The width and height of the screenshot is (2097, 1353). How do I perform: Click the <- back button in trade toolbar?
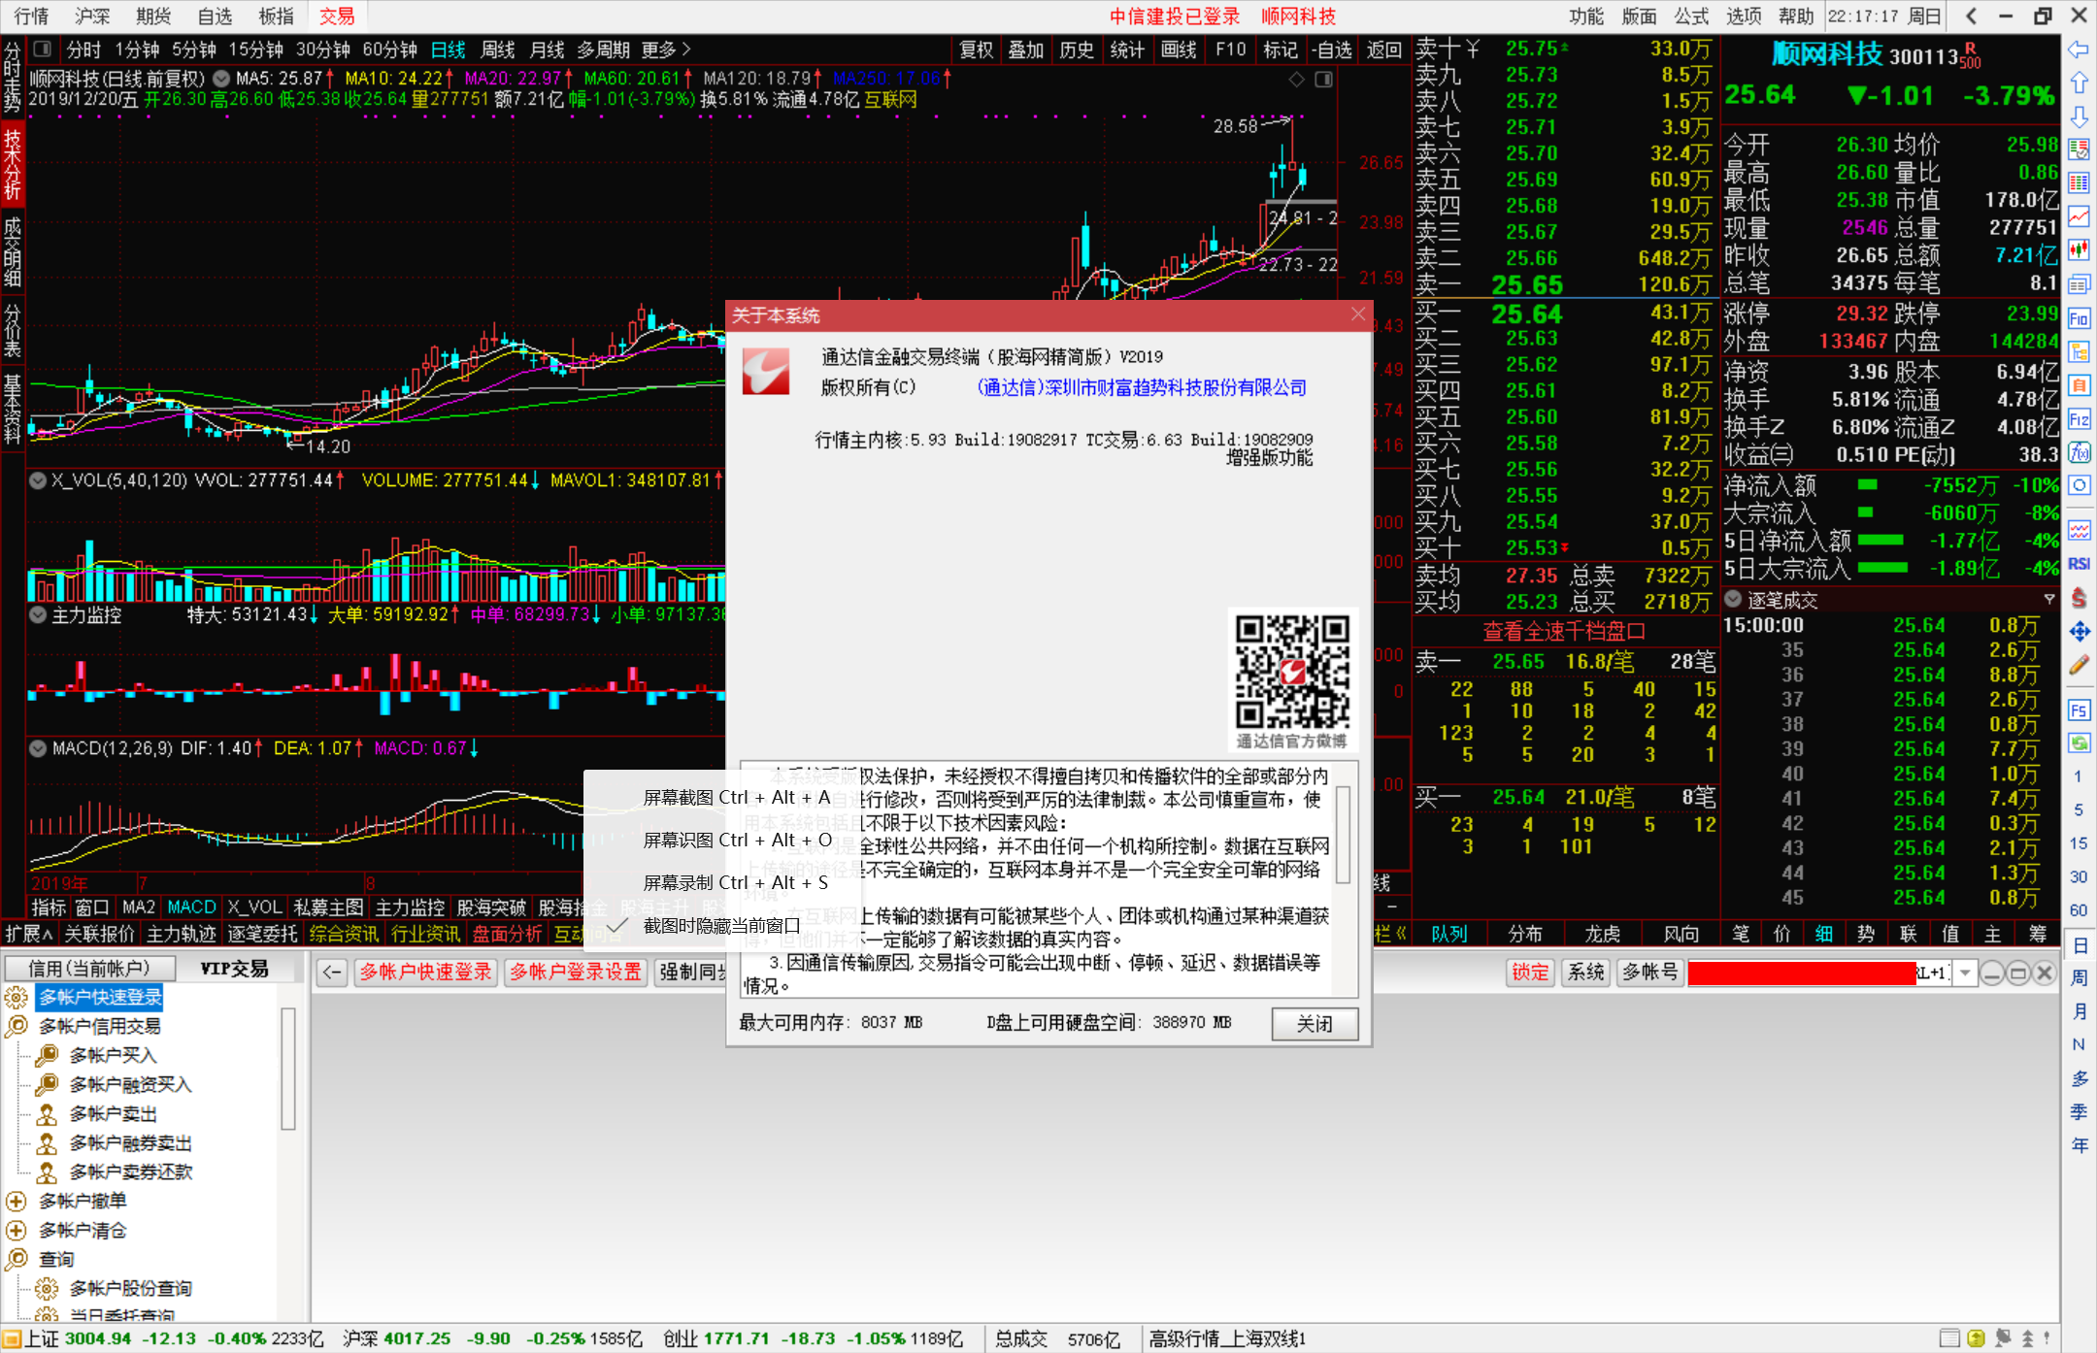click(x=332, y=973)
